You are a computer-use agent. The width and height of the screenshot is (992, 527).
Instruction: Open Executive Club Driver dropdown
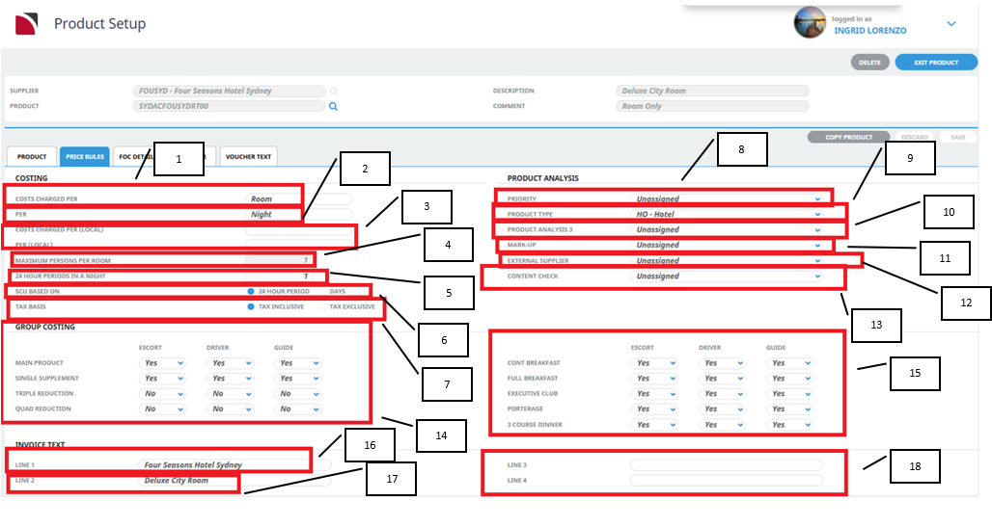(x=723, y=393)
